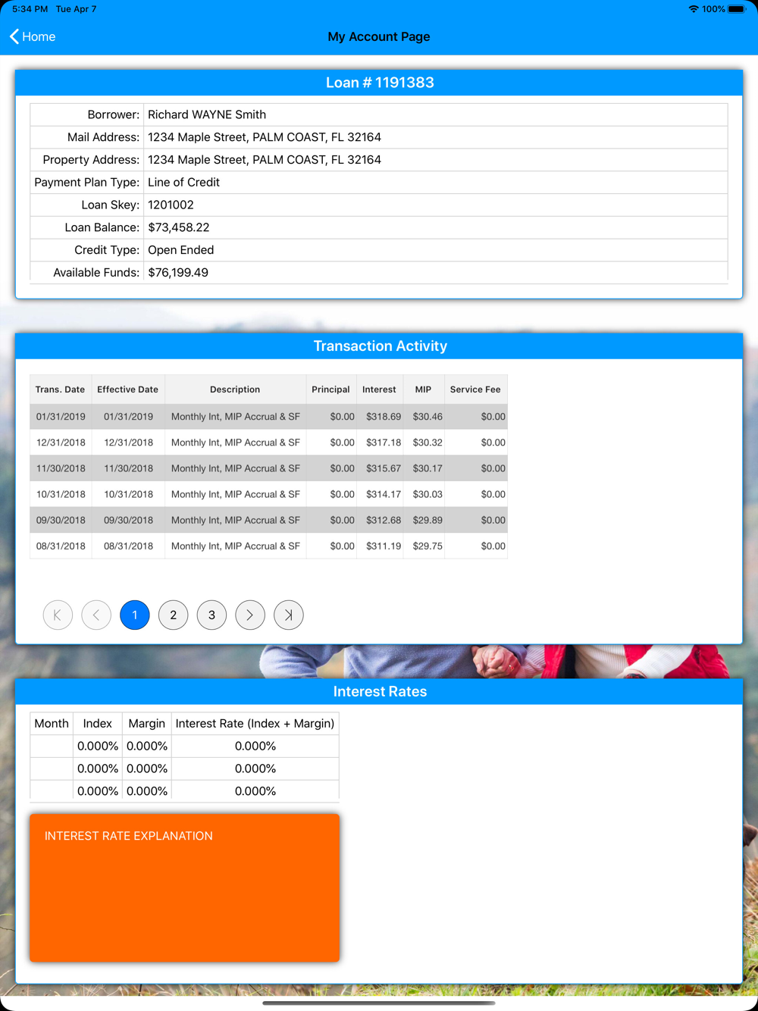Click the $315.67 interest amount
The width and height of the screenshot is (758, 1011).
coord(384,468)
